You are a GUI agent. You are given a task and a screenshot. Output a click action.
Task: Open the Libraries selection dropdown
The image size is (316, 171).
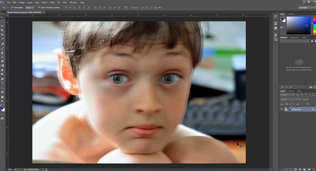coord(295,41)
